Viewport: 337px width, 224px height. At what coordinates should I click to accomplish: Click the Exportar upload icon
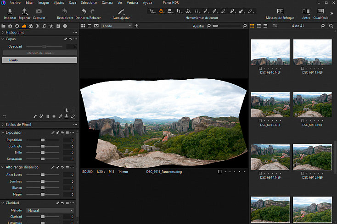coord(24,11)
